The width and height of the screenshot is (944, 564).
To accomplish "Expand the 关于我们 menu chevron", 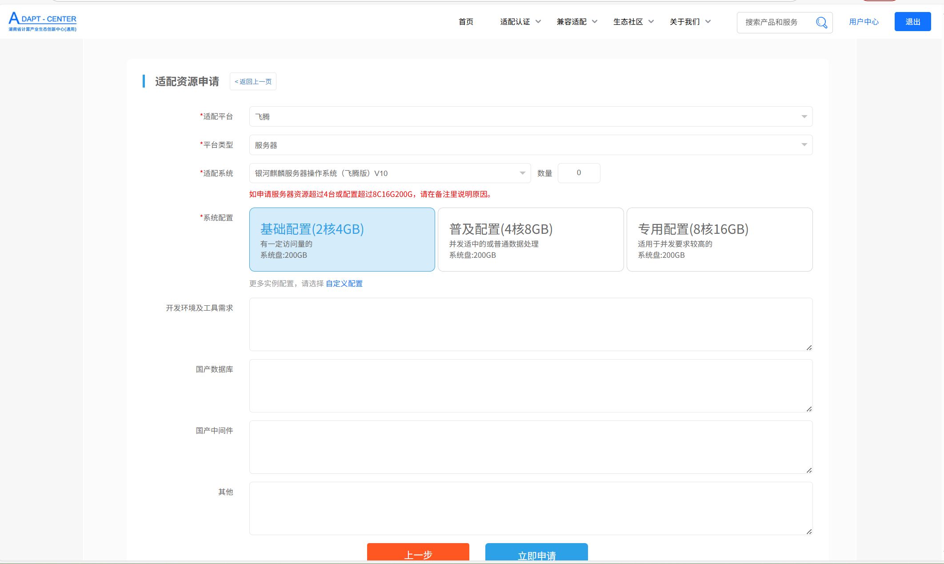I will (x=708, y=22).
